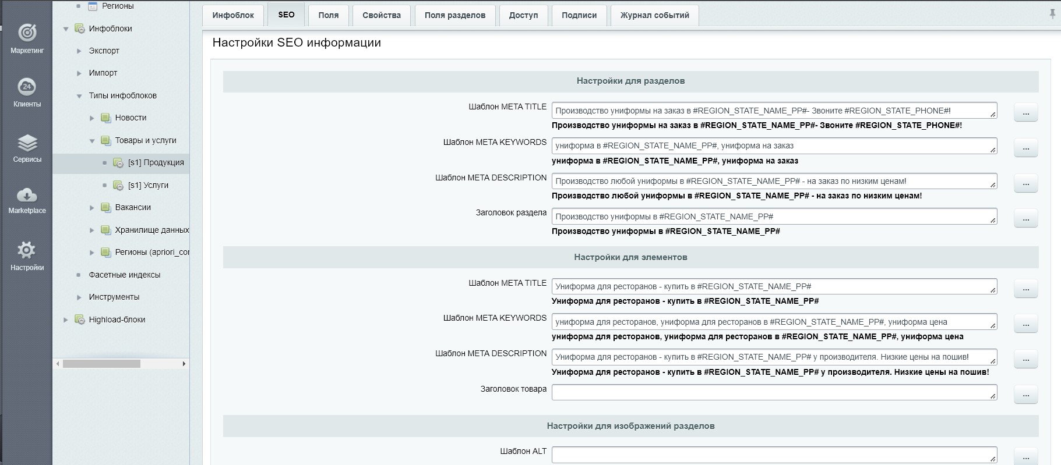
Task: Click the ellipsis button beside Заголовок товара
Action: pos(1025,395)
